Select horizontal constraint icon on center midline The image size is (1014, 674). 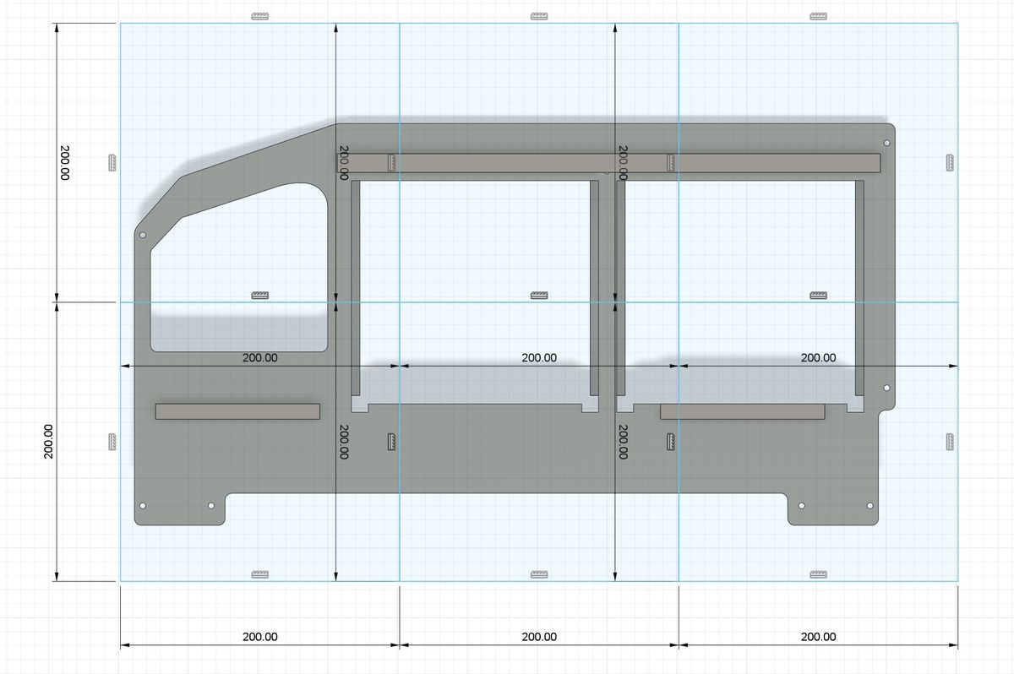(539, 295)
